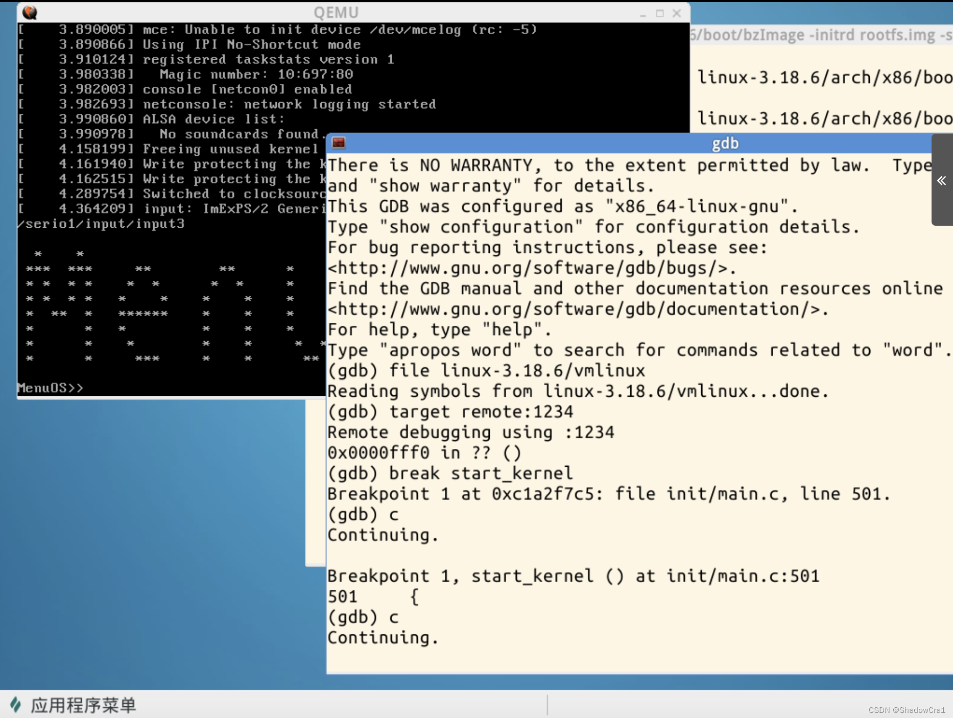Click the gdb terminal window icon
This screenshot has height=718, width=953.
point(339,142)
